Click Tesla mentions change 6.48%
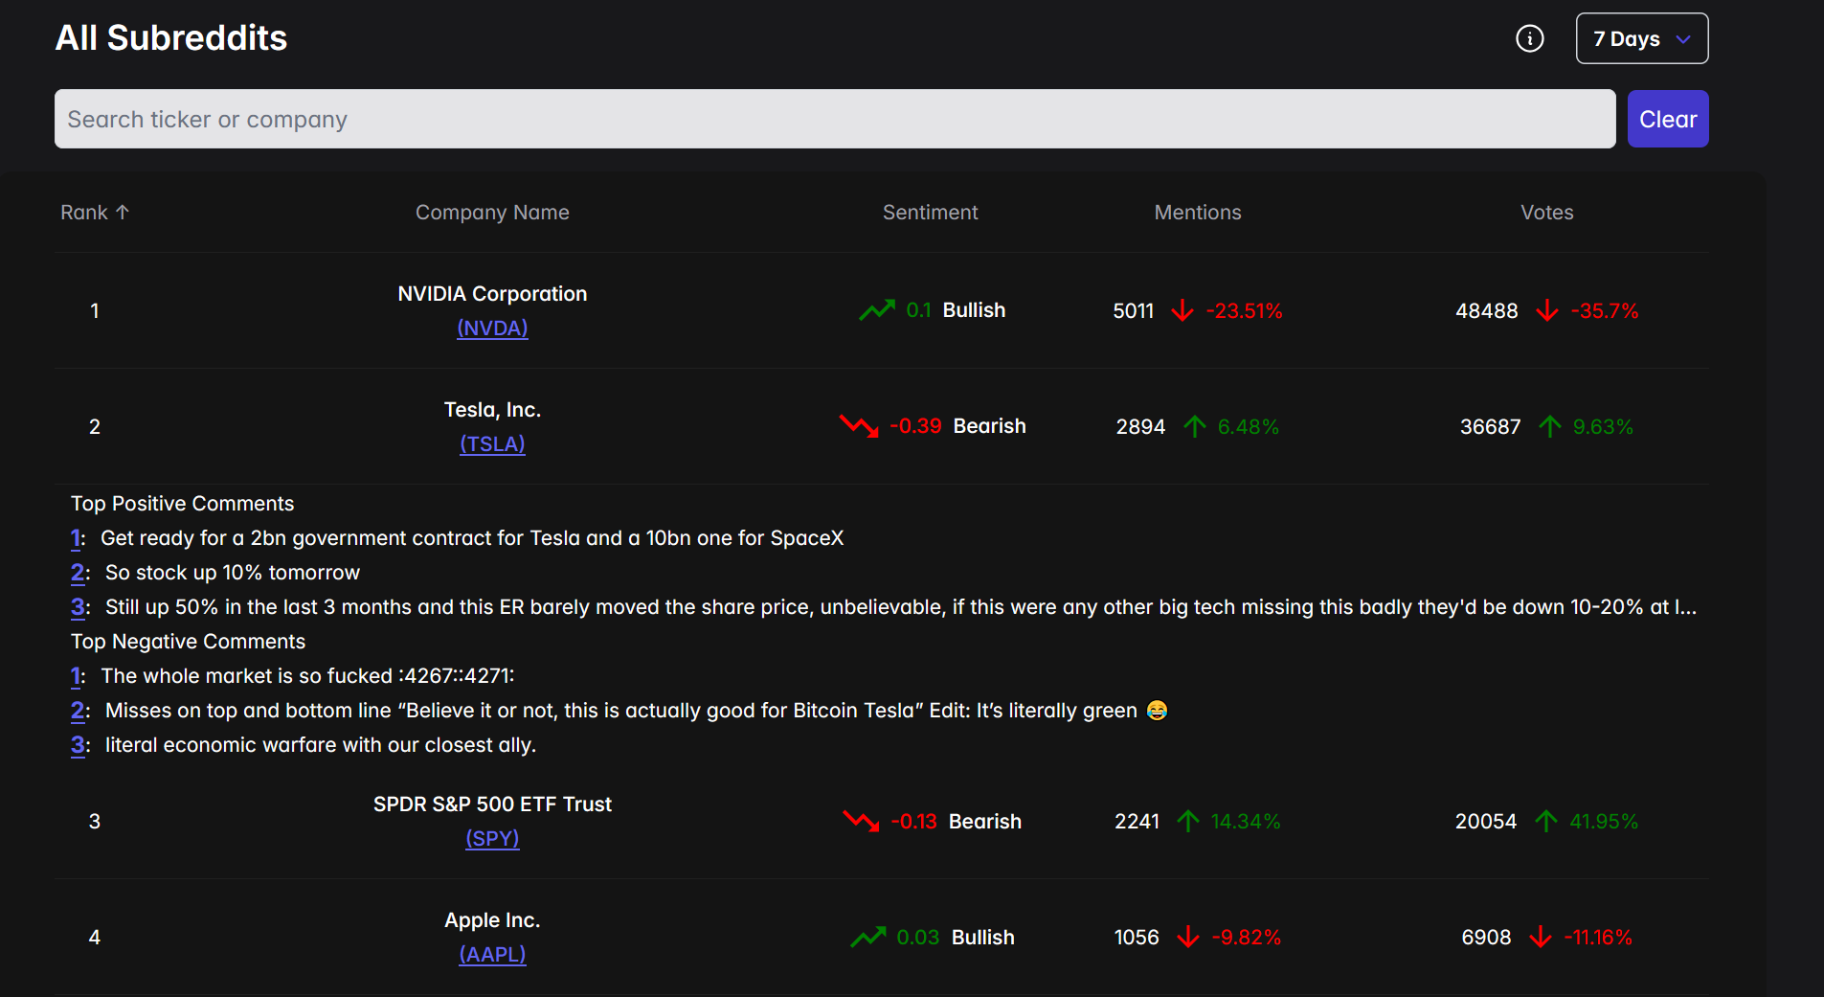1824x997 pixels. point(1248,426)
